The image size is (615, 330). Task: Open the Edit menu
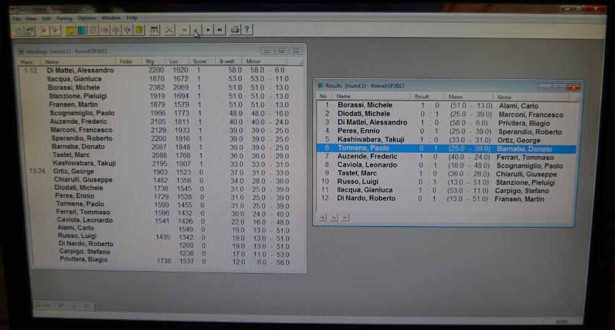point(46,18)
